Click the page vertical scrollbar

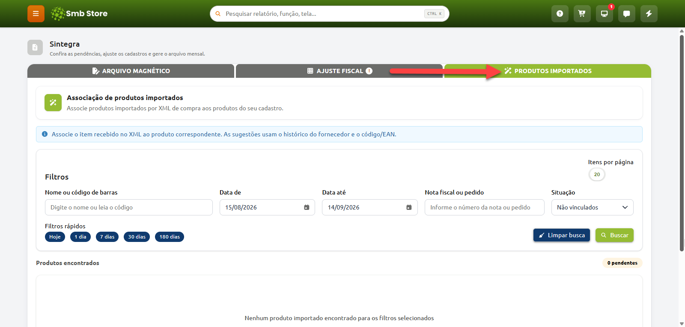click(682, 143)
